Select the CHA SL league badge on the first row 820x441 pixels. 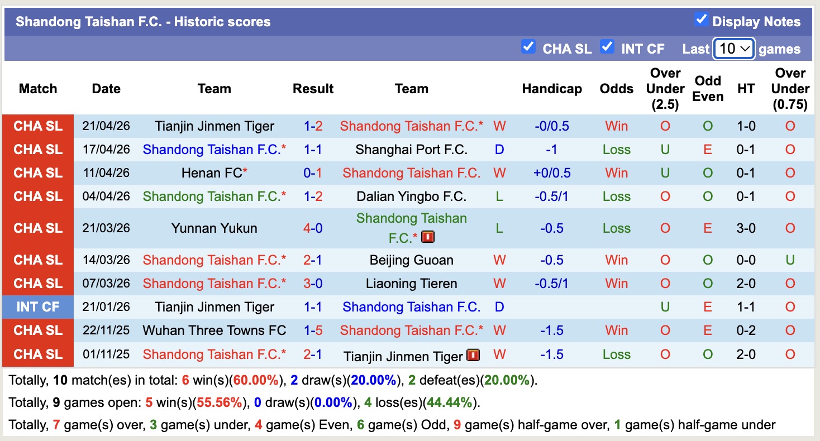[x=37, y=126]
